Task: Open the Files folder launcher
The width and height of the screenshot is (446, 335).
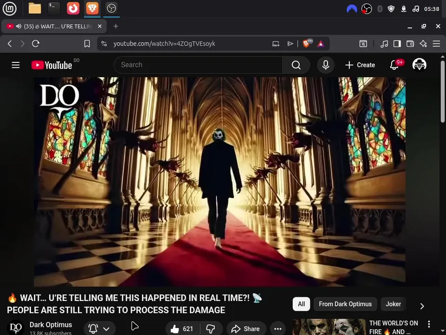Action: pos(35,8)
